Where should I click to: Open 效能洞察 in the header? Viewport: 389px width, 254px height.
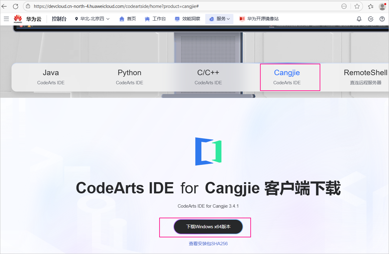coord(187,19)
